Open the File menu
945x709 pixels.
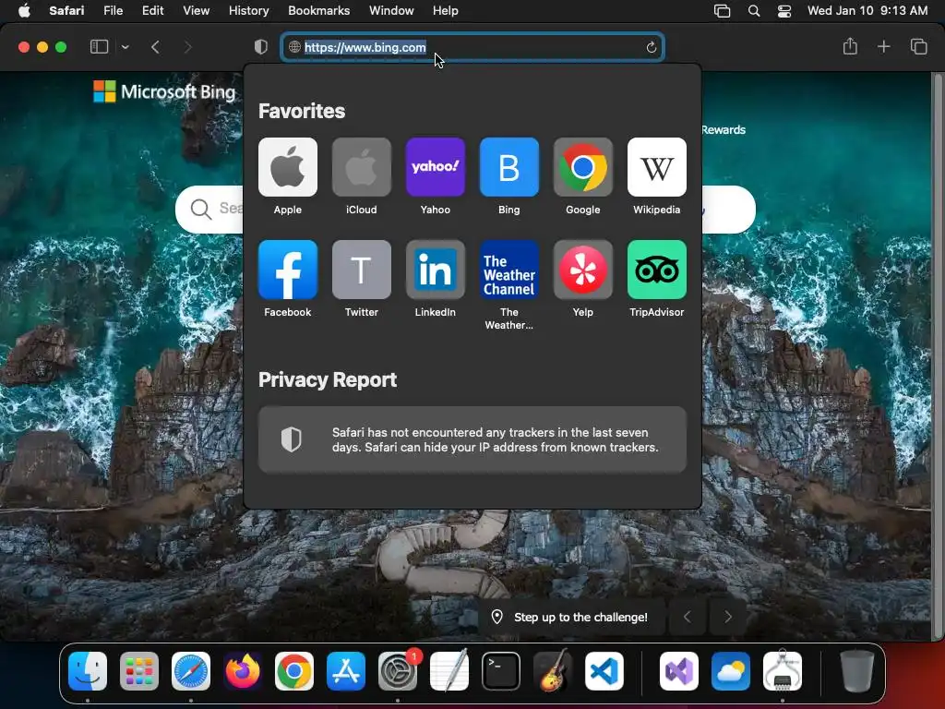[113, 11]
